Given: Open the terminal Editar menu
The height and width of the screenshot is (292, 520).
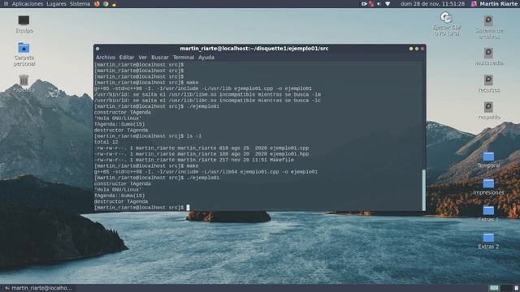Looking at the screenshot, I should coord(127,58).
